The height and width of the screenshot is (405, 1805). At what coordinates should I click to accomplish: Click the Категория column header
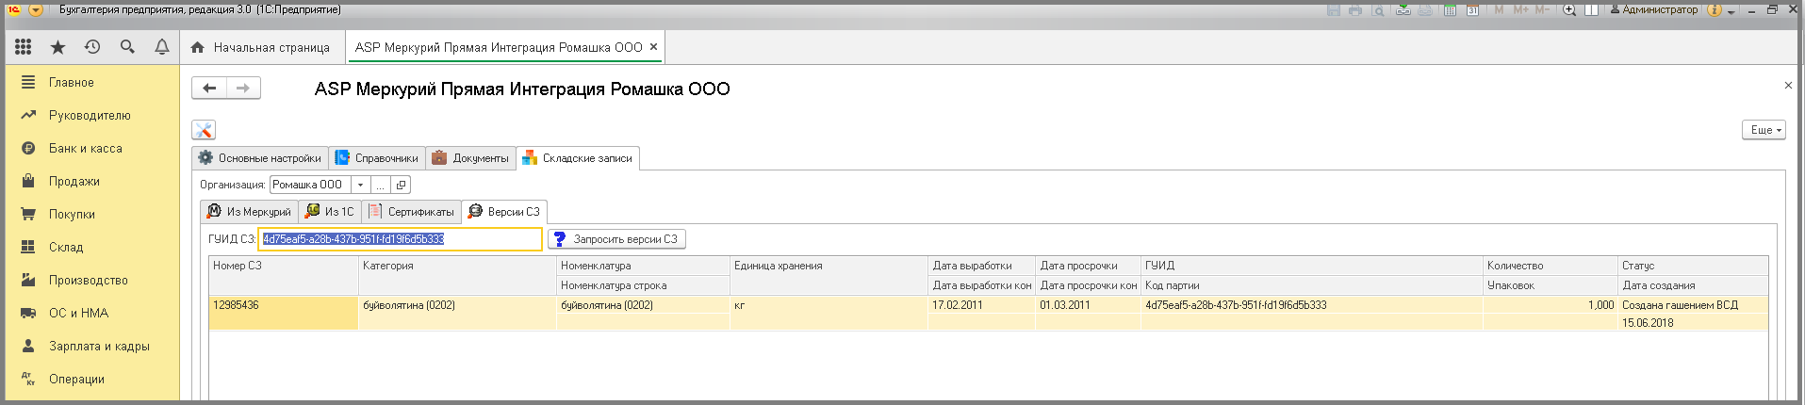coord(457,266)
